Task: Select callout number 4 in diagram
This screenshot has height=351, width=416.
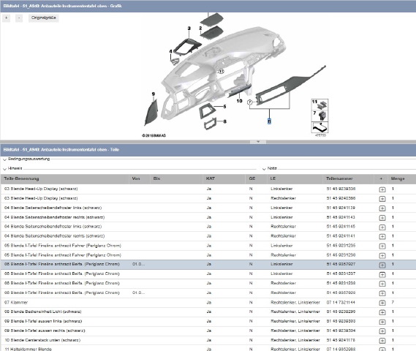Action: coord(170,51)
